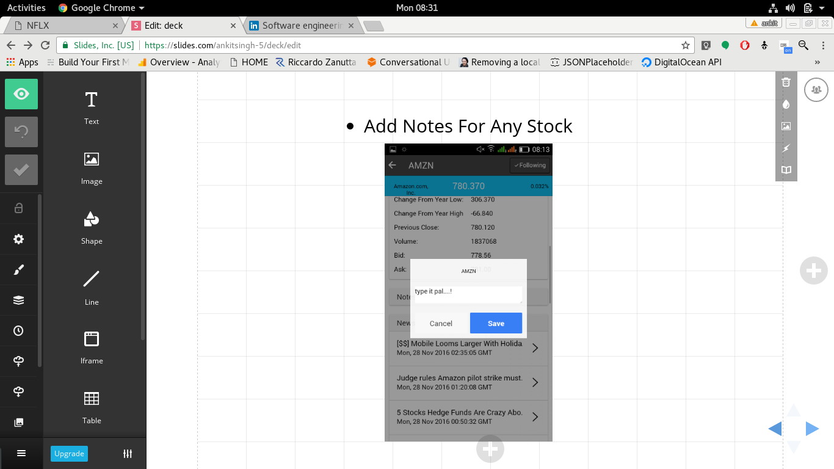
Task: Add a Text block
Action: pos(92,107)
